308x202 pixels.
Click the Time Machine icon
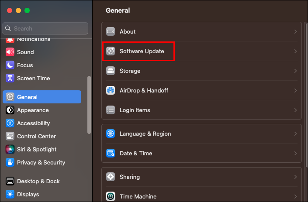111,196
